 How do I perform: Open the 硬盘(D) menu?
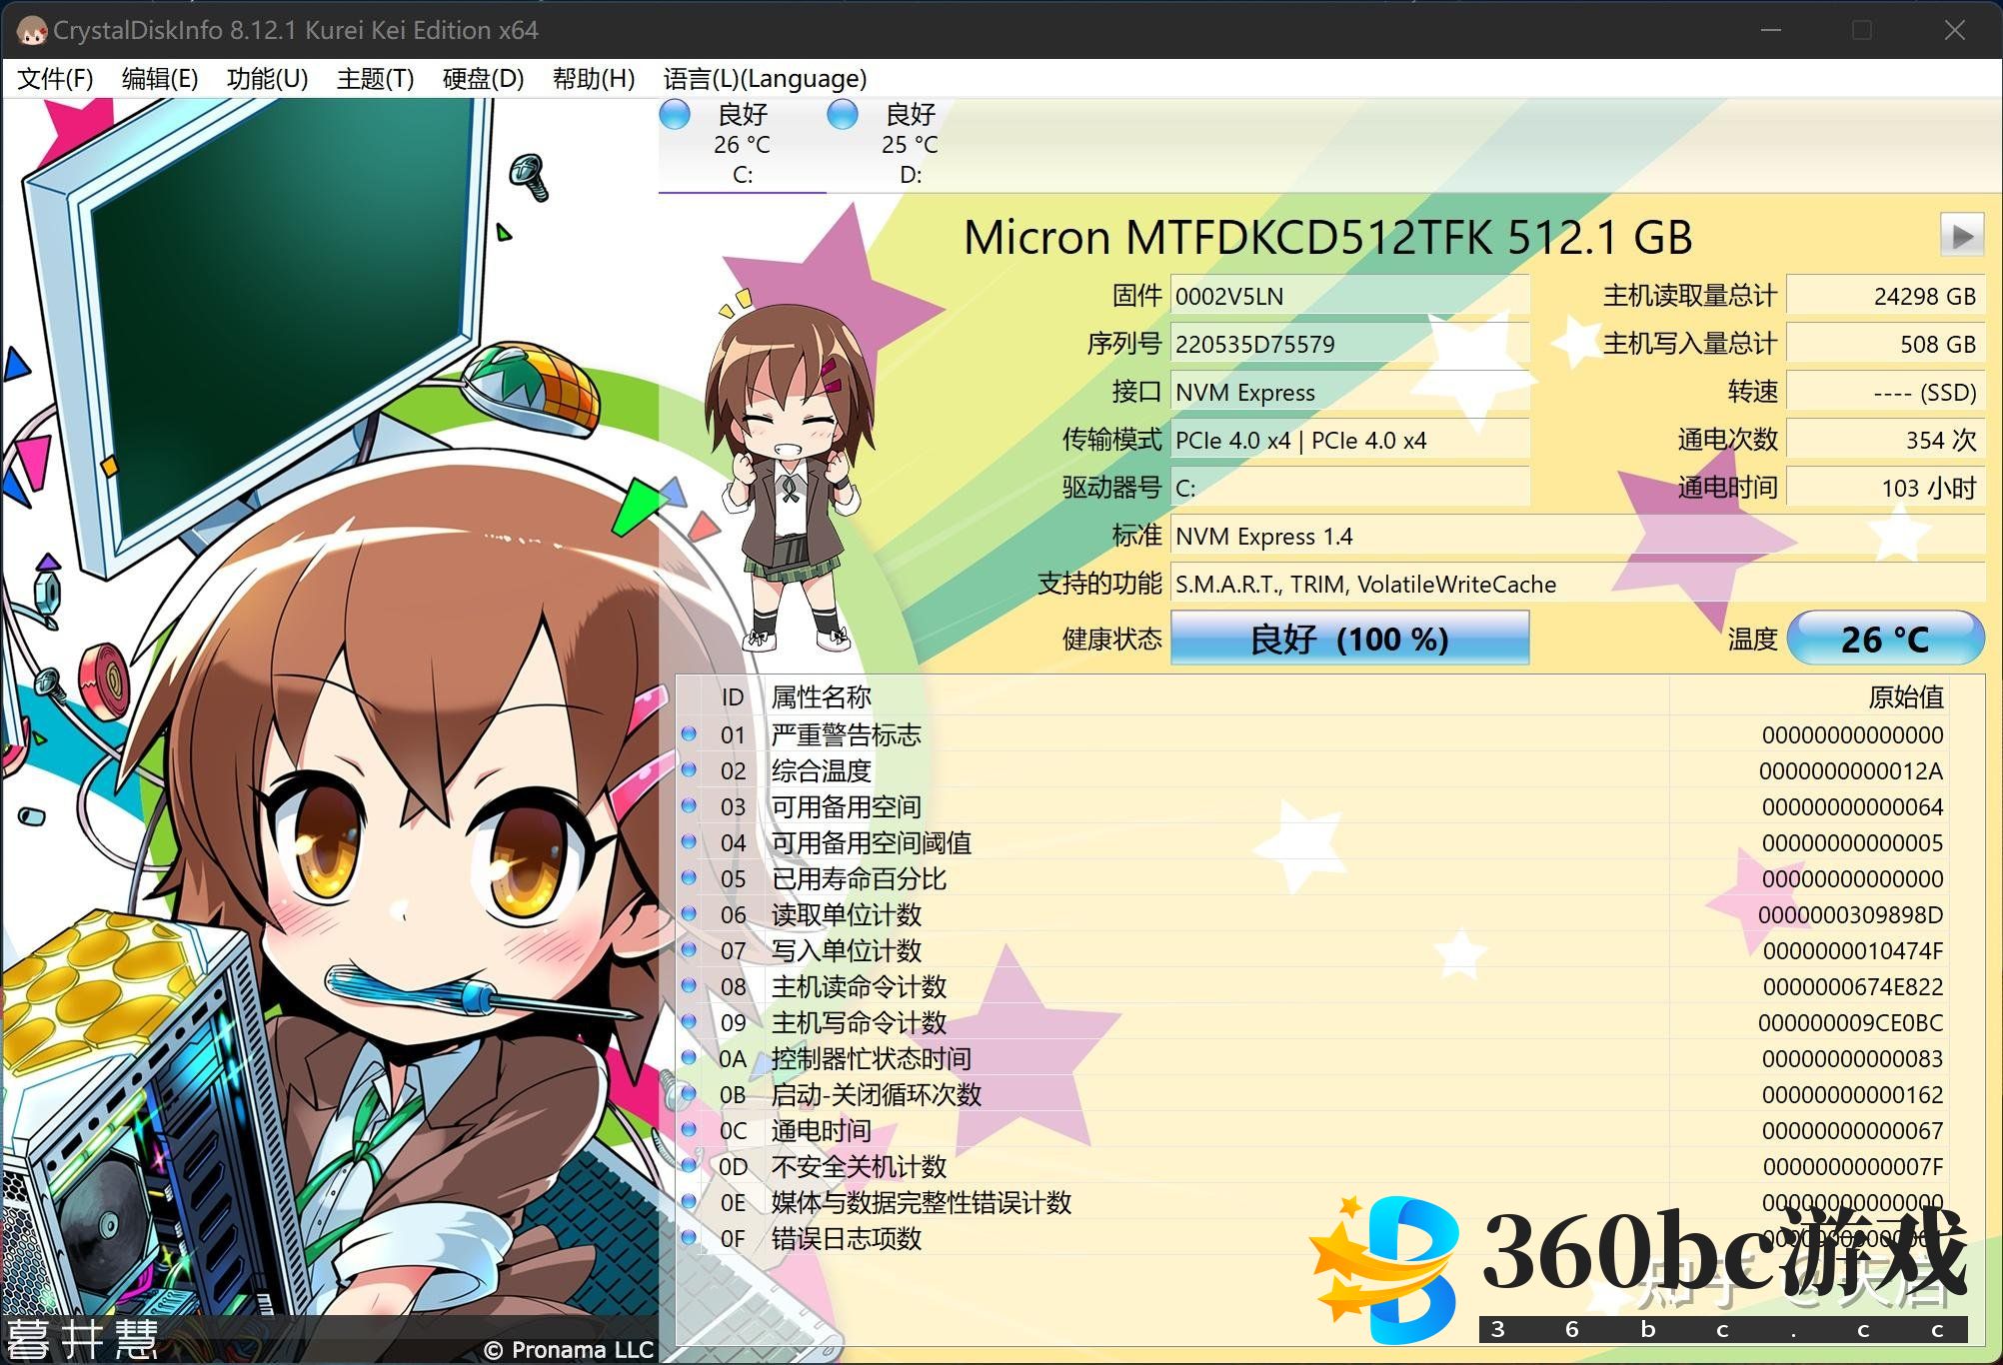[483, 79]
